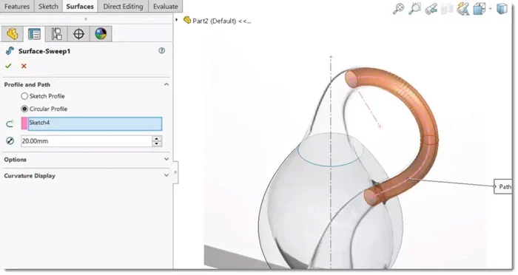This screenshot has height=275, width=518.
Task: Open the Direct Editing tab
Action: click(124, 6)
